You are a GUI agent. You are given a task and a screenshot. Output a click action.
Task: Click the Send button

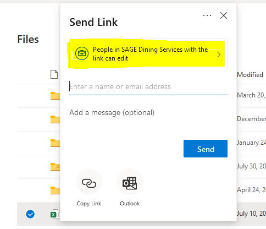coord(206,149)
